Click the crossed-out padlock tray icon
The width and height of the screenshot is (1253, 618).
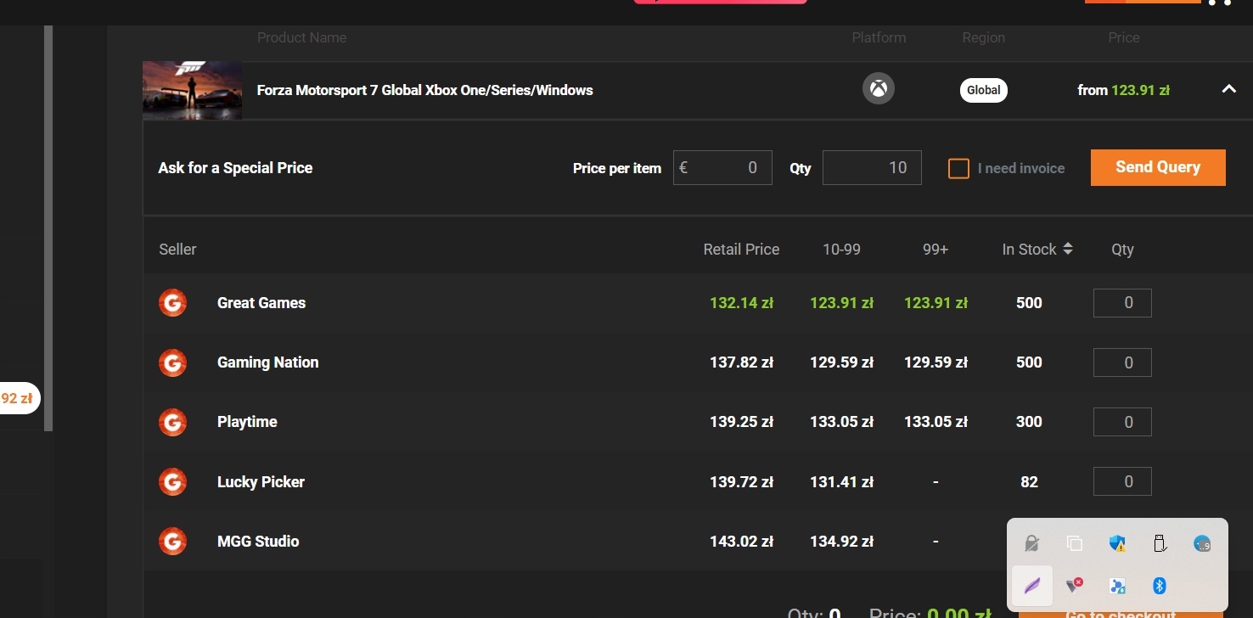tap(1032, 543)
